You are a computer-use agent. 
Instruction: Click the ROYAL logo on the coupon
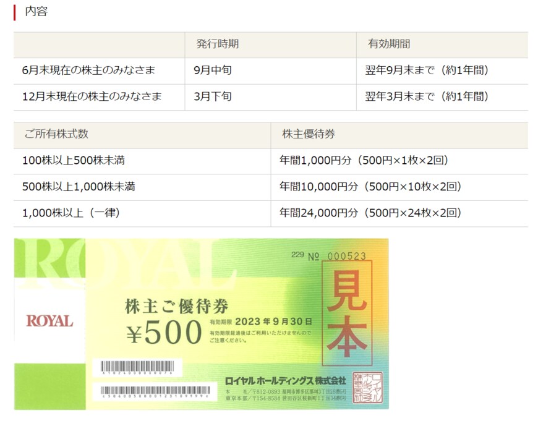pos(49,321)
